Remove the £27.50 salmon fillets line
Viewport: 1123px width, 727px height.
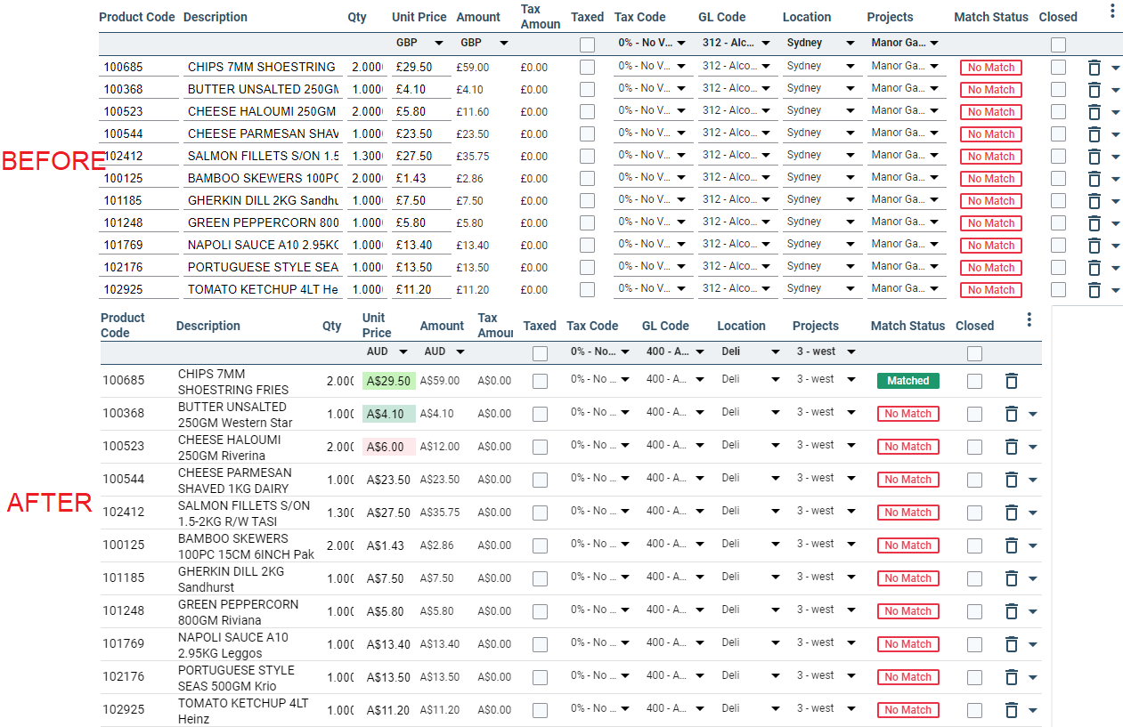click(1095, 157)
